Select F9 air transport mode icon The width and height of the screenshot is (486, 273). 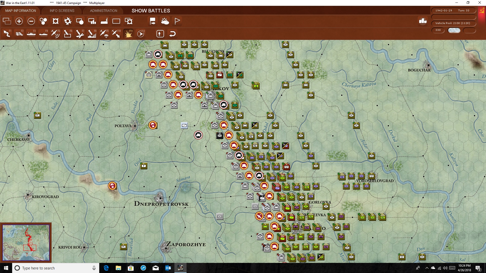pos(104,33)
